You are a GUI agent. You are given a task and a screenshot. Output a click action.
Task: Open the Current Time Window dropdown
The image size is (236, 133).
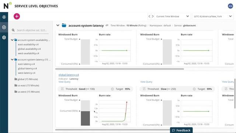tap(173, 16)
